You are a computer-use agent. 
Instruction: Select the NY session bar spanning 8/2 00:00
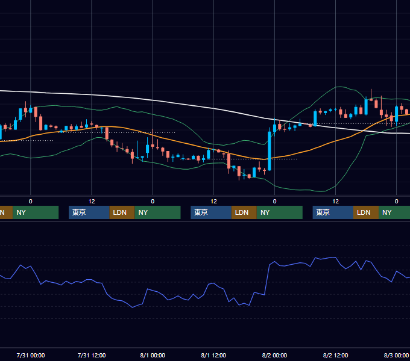280,212
